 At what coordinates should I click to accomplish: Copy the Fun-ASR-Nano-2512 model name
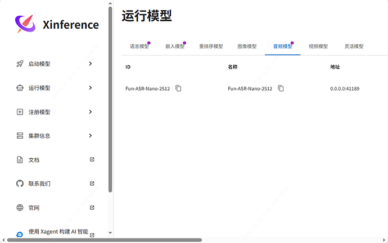(281, 89)
